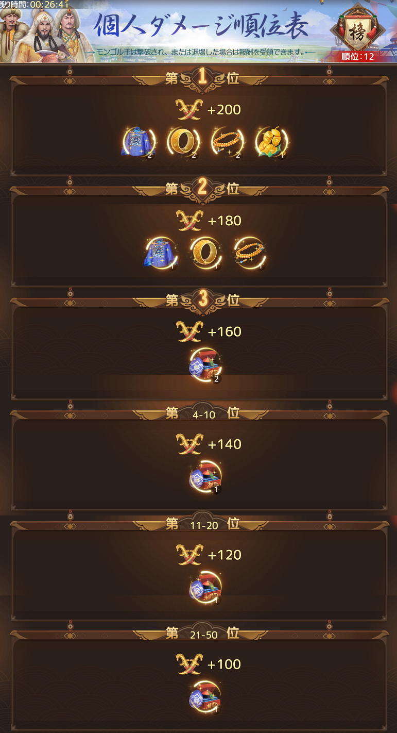
Task: Select the gold ring reward in 2nd place
Action: point(205,253)
